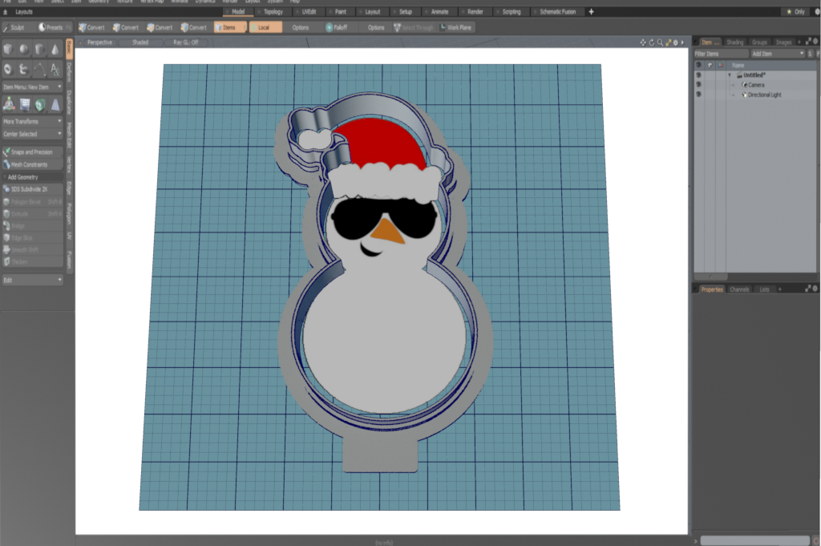
Task: Toggle visibility of the Camera item
Action: click(698, 84)
